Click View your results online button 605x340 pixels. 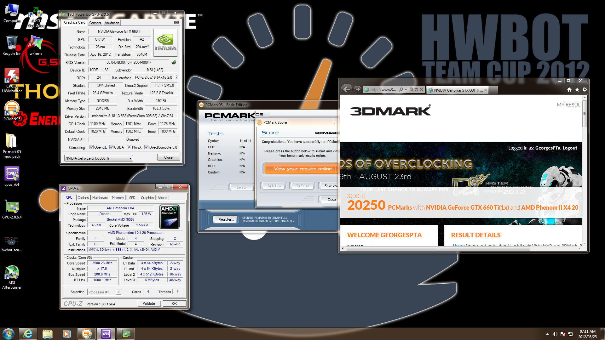coord(300,169)
